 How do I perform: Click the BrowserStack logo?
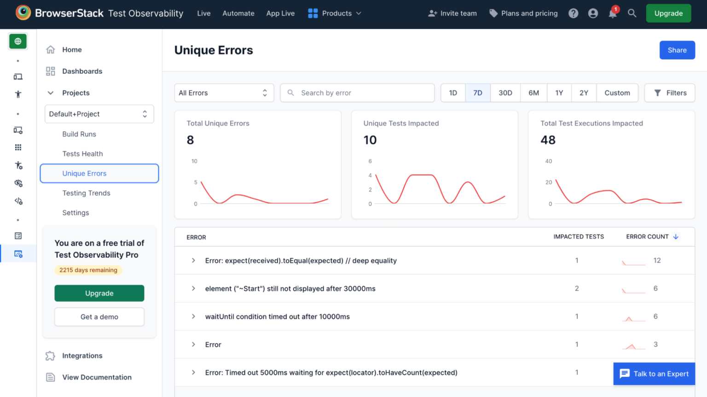(23, 13)
